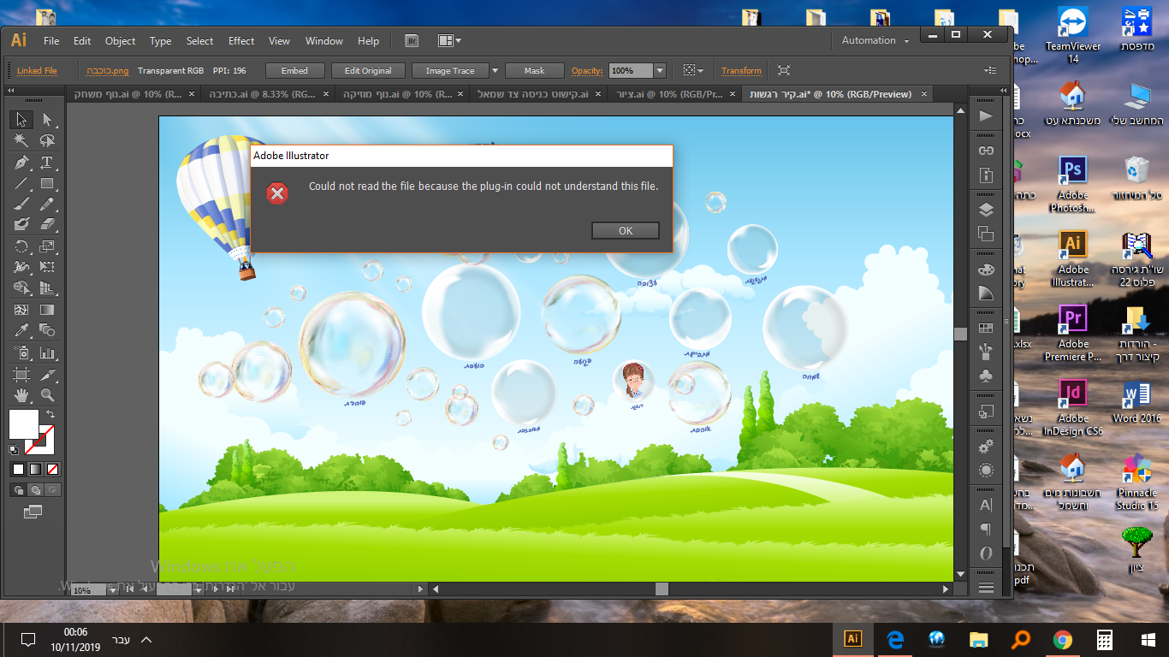Image resolution: width=1169 pixels, height=657 pixels.
Task: Reset to default fill and stroke
Action: tap(14, 449)
